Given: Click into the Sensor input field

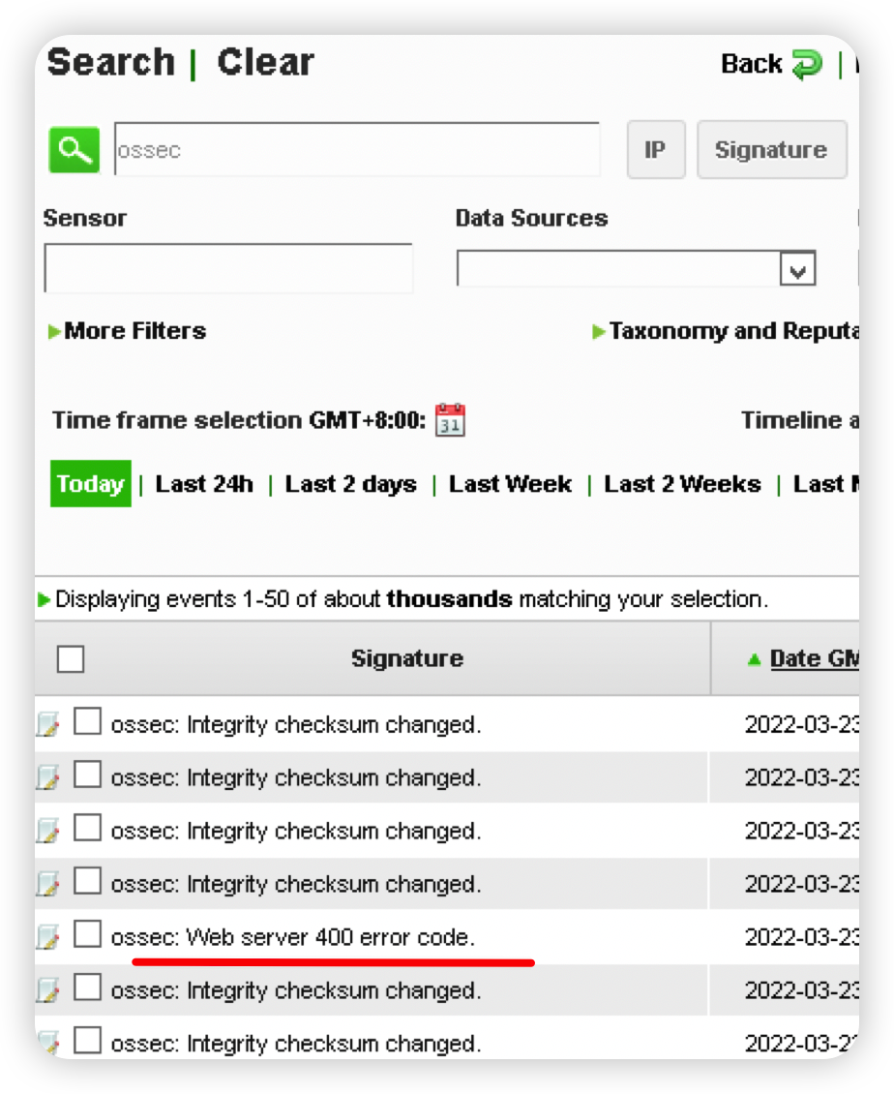Looking at the screenshot, I should click(228, 268).
